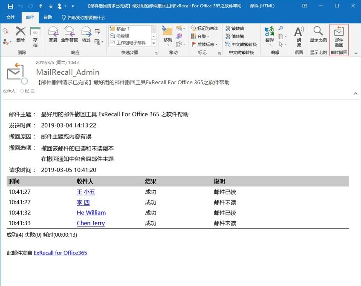This screenshot has width=361, height=286.
Task: Click the sender's envelope avatar
Action: (x=15, y=72)
